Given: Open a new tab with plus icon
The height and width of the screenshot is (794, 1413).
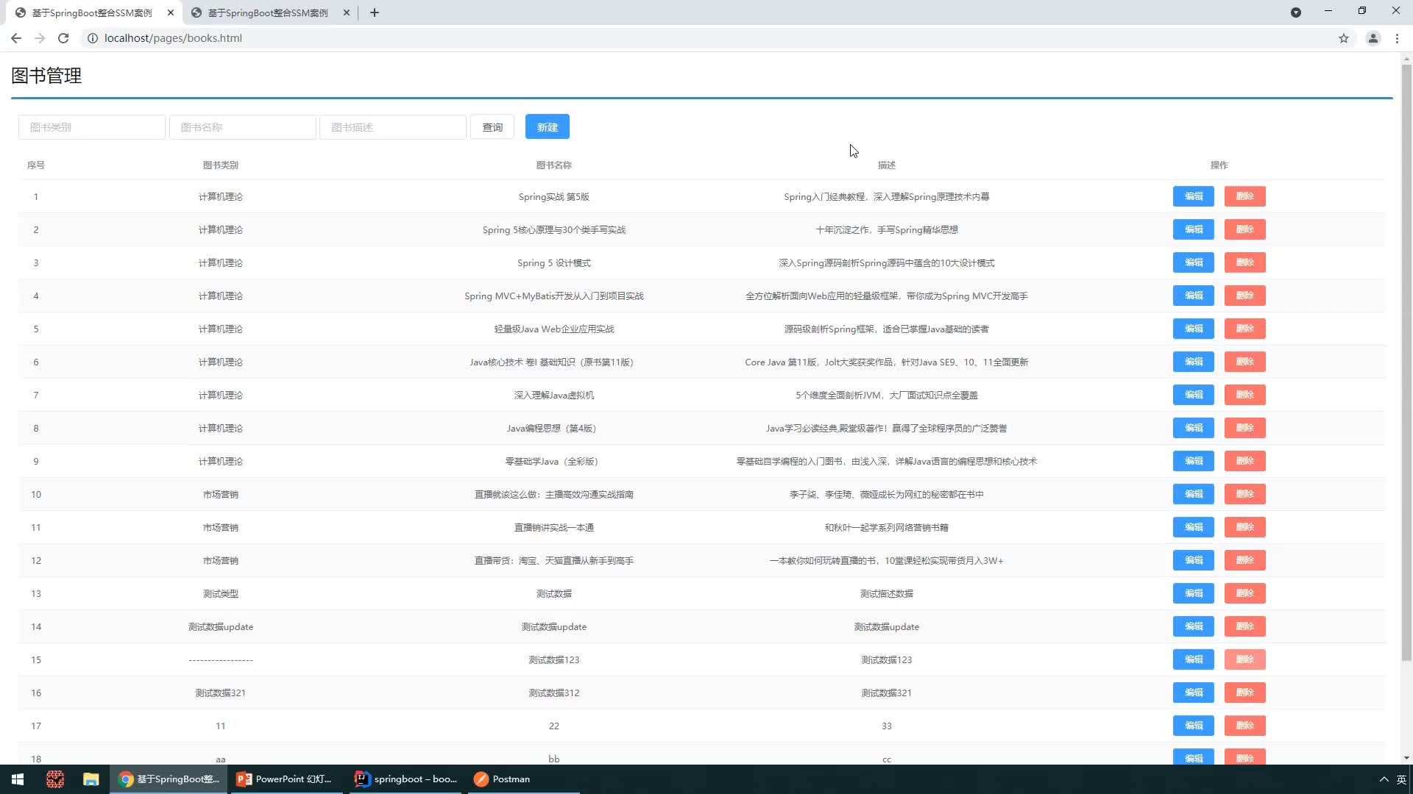Looking at the screenshot, I should coord(375,12).
